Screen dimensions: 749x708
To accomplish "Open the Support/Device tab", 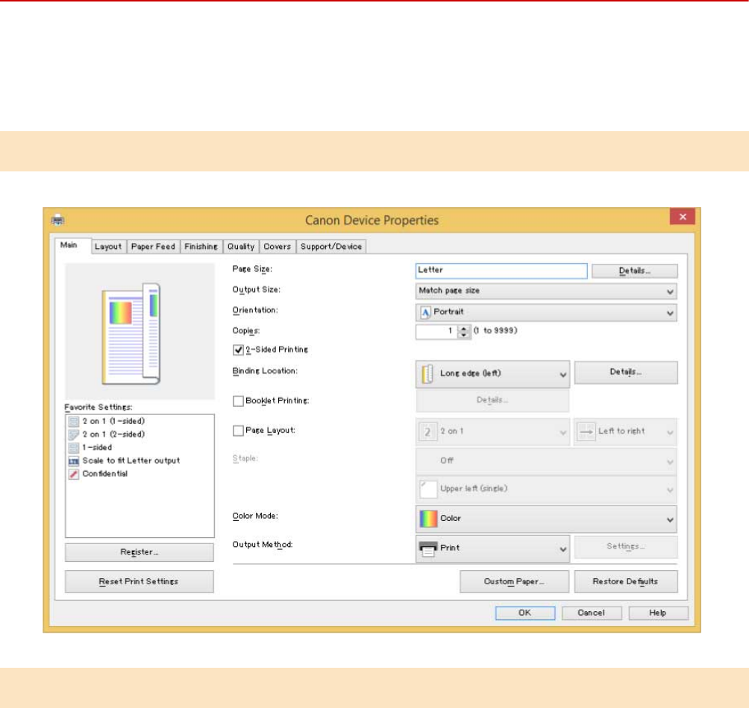I will click(331, 247).
